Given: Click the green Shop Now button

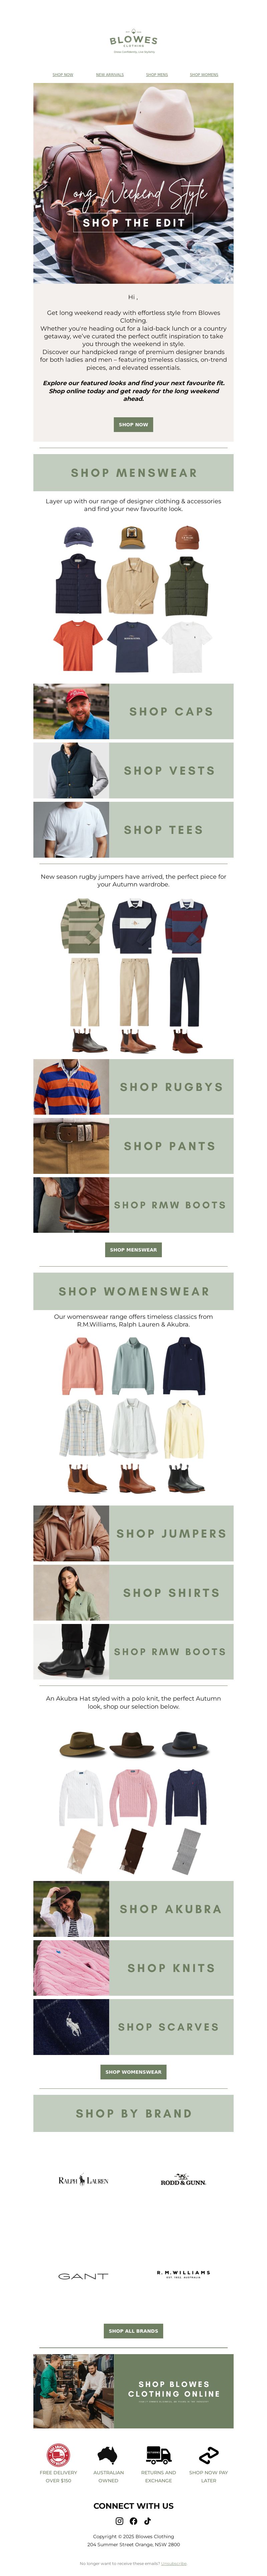Looking at the screenshot, I should [x=133, y=424].
